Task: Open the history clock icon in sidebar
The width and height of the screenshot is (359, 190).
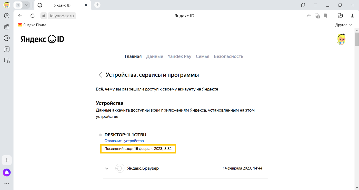Action: pos(7,16)
